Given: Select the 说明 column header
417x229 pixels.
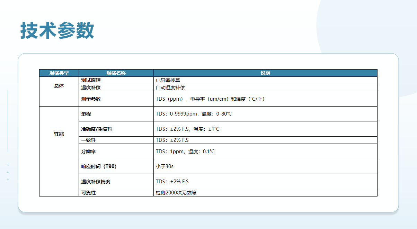Looking at the screenshot, I should pyautogui.click(x=265, y=73).
